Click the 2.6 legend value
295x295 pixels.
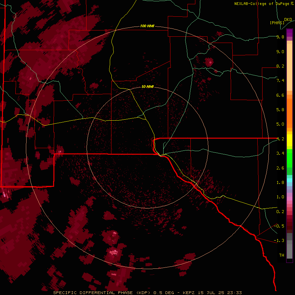[x=280, y=168]
